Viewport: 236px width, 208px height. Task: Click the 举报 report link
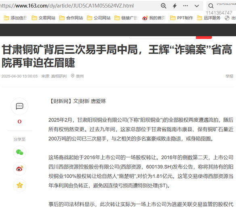coord(229,76)
